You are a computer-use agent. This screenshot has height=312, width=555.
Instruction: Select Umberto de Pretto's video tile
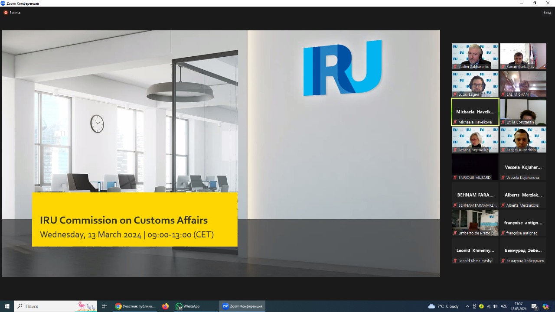(x=475, y=223)
